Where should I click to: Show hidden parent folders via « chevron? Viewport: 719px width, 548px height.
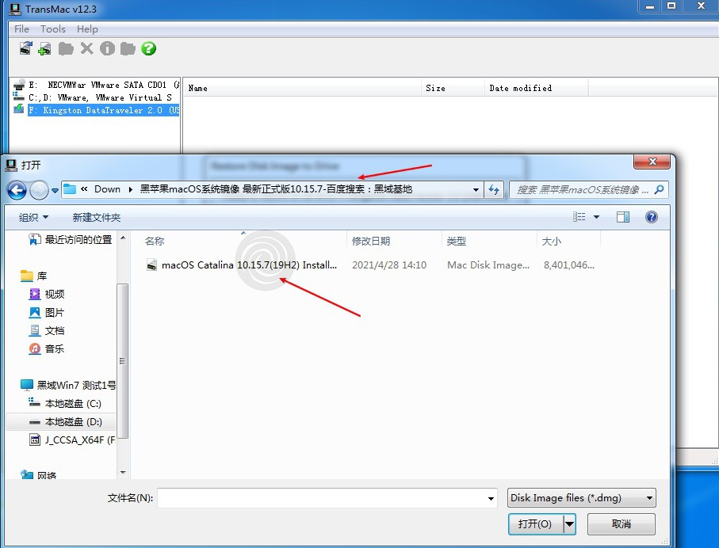pyautogui.click(x=84, y=188)
